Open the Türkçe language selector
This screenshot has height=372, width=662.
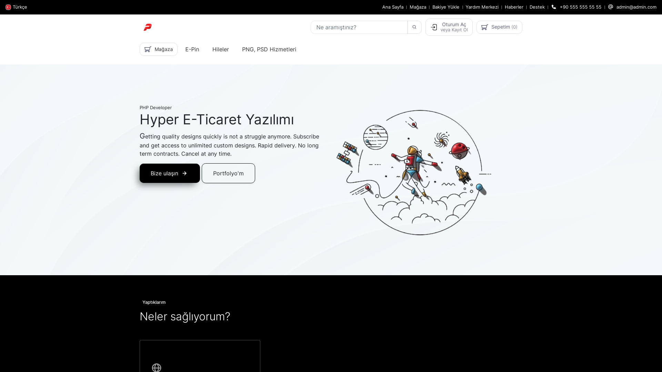tap(16, 7)
